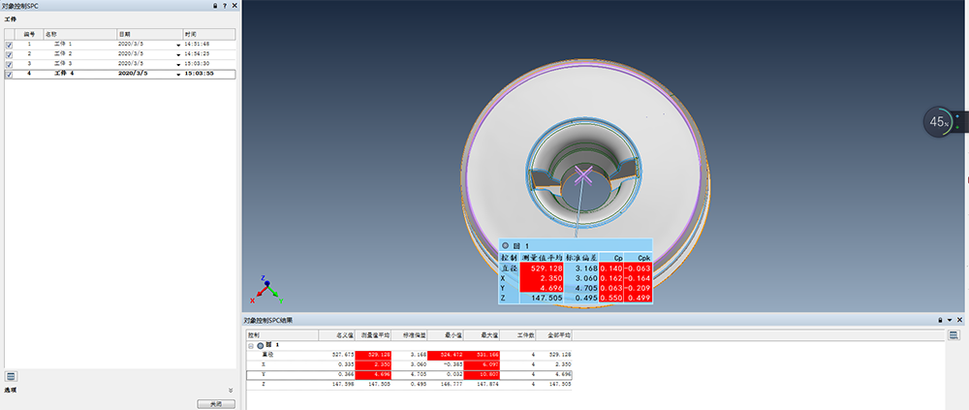Collapse the 圆 1 tree node in the results
Screen dimensions: 969x410
pos(252,345)
